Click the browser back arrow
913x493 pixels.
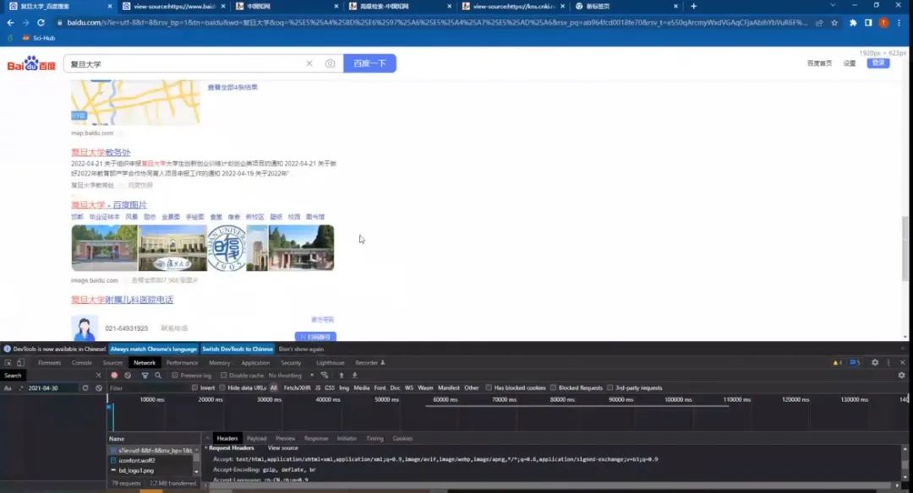(x=10, y=23)
